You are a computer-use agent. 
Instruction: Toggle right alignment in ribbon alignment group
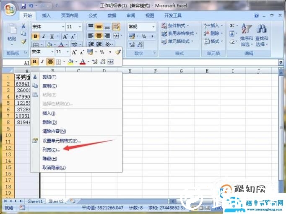pos(107,36)
